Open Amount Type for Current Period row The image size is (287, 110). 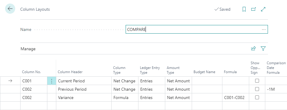(178, 81)
